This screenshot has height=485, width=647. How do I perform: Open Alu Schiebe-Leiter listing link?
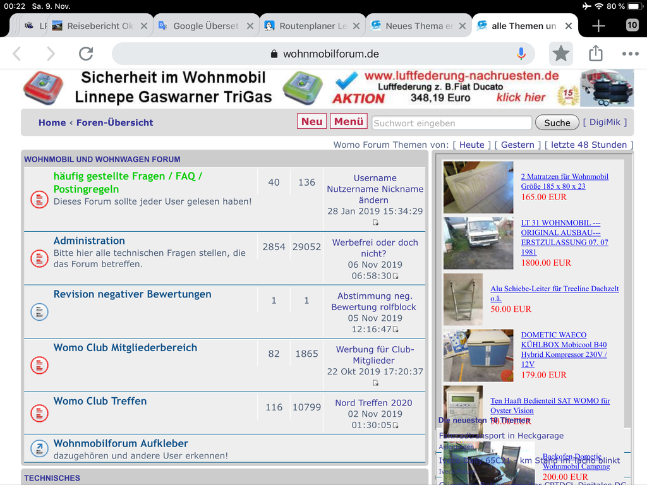[x=555, y=293]
